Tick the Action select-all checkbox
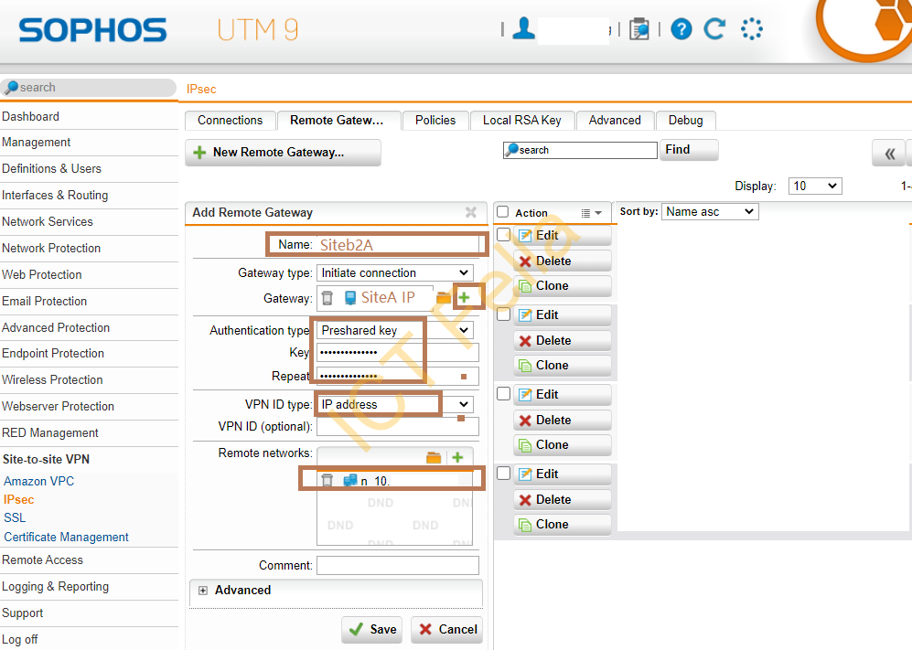912x650 pixels. (502, 212)
